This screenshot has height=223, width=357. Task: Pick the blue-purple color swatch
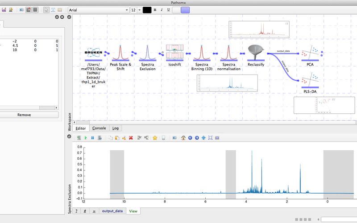click(185, 10)
